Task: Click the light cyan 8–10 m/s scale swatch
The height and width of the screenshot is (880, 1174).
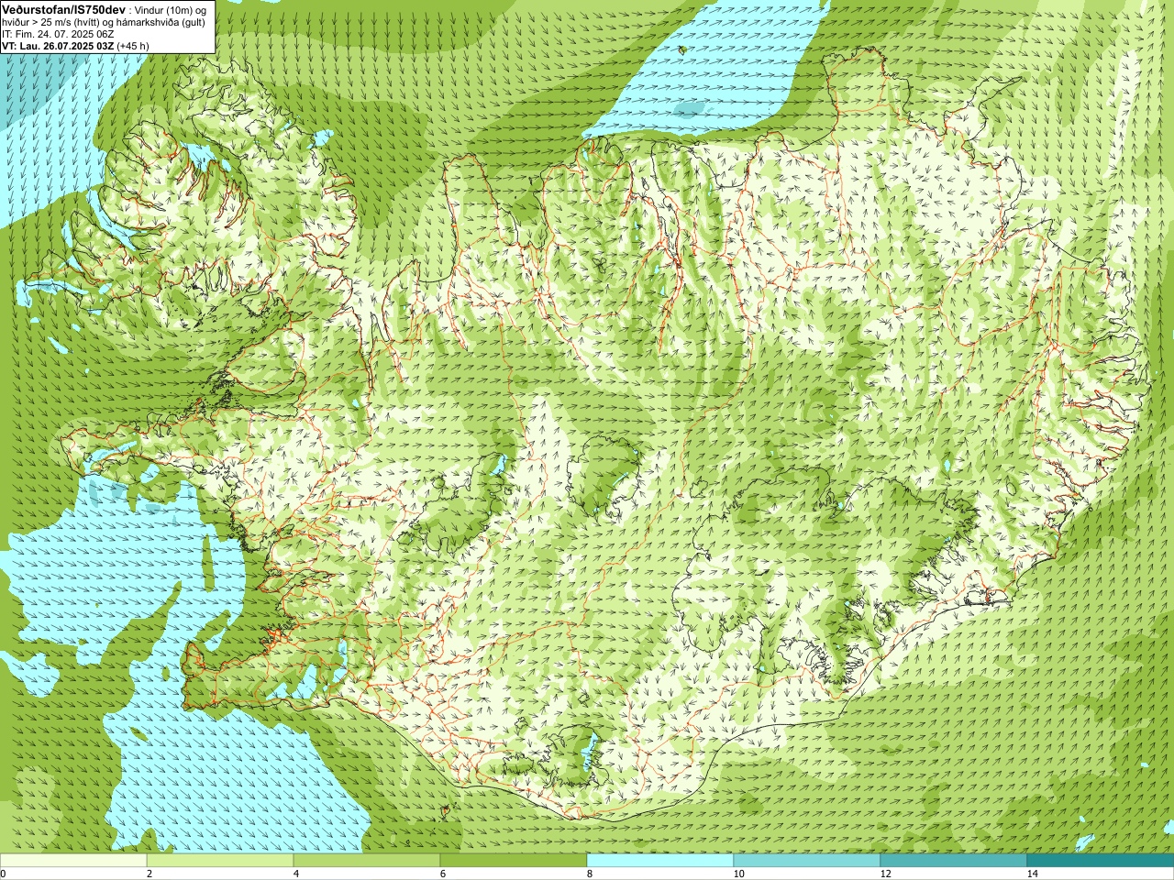Action: coord(660,861)
